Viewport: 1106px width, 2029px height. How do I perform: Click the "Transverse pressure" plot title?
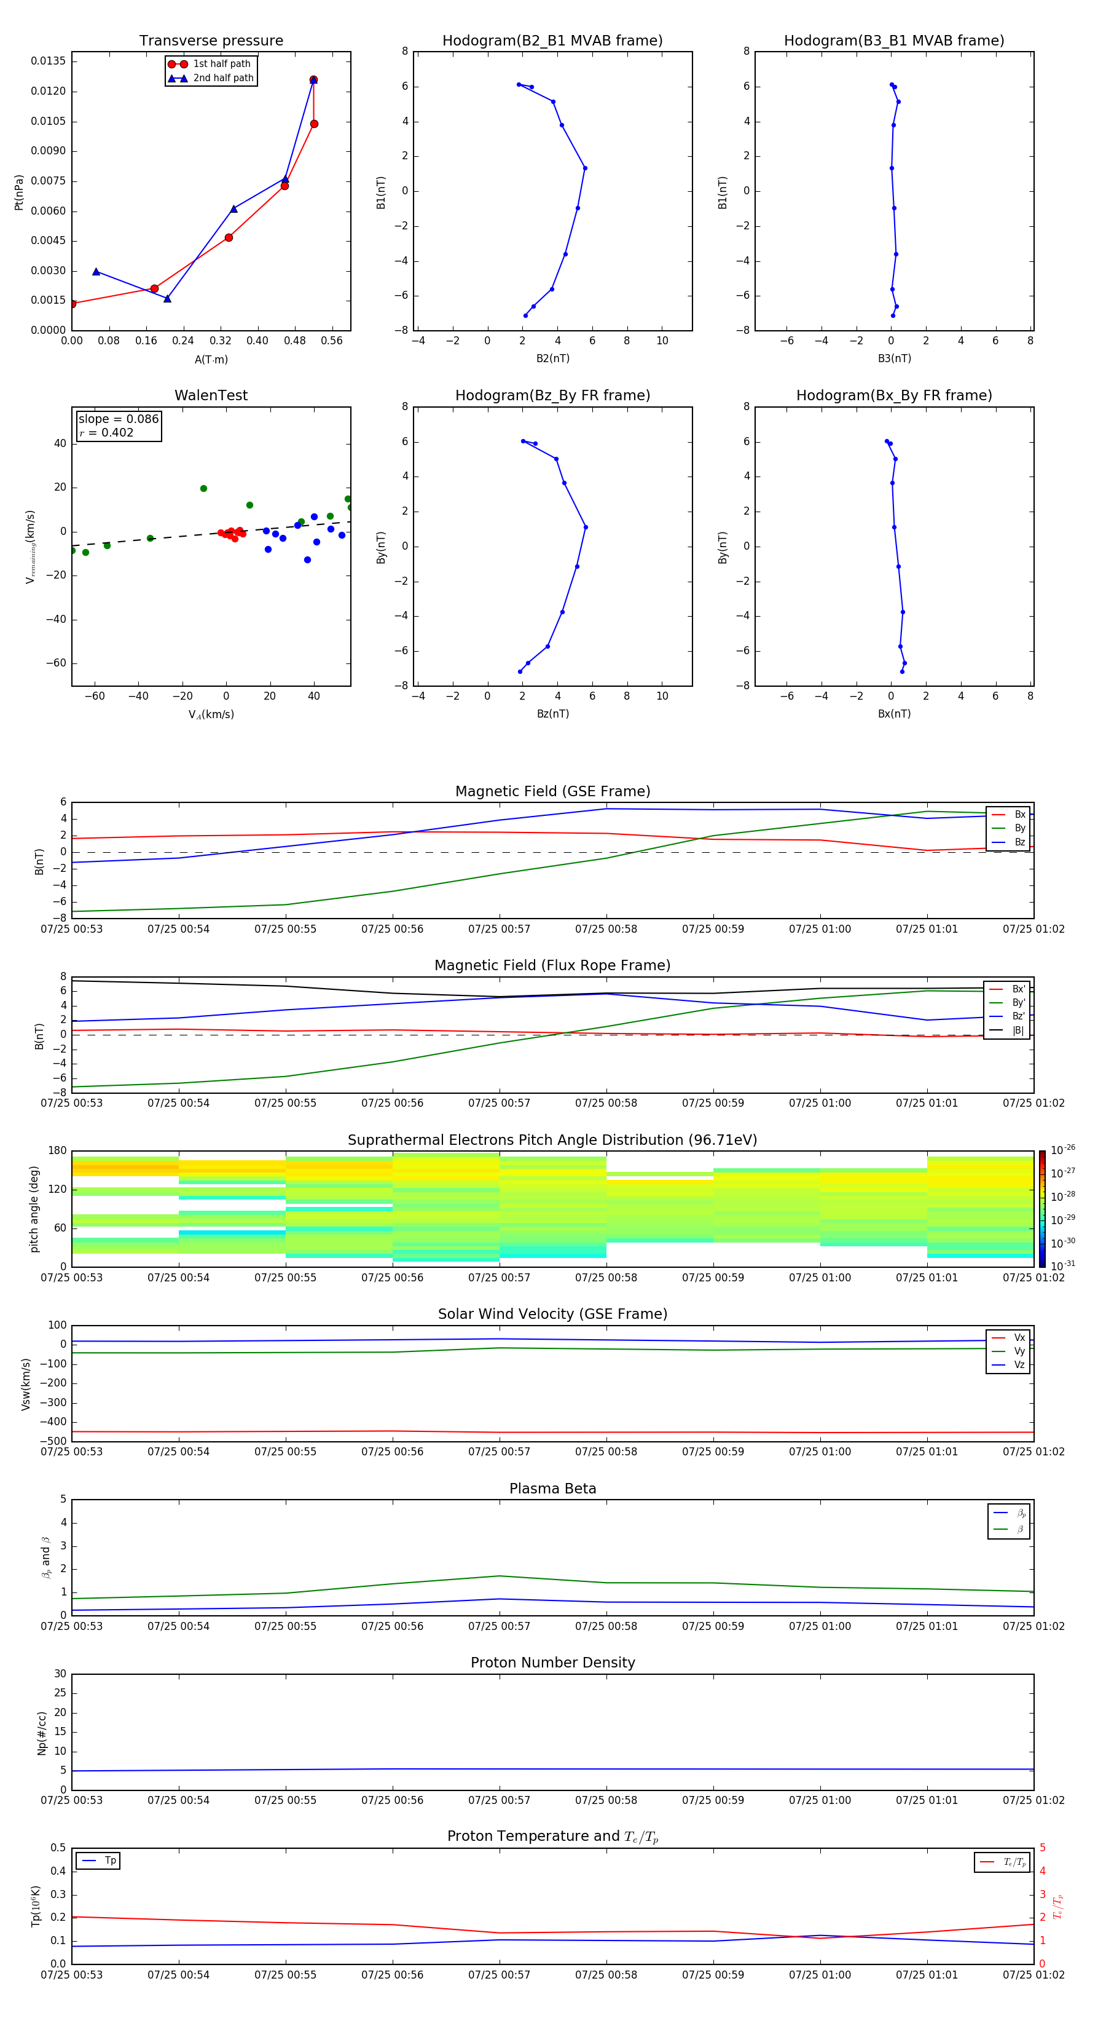point(211,41)
